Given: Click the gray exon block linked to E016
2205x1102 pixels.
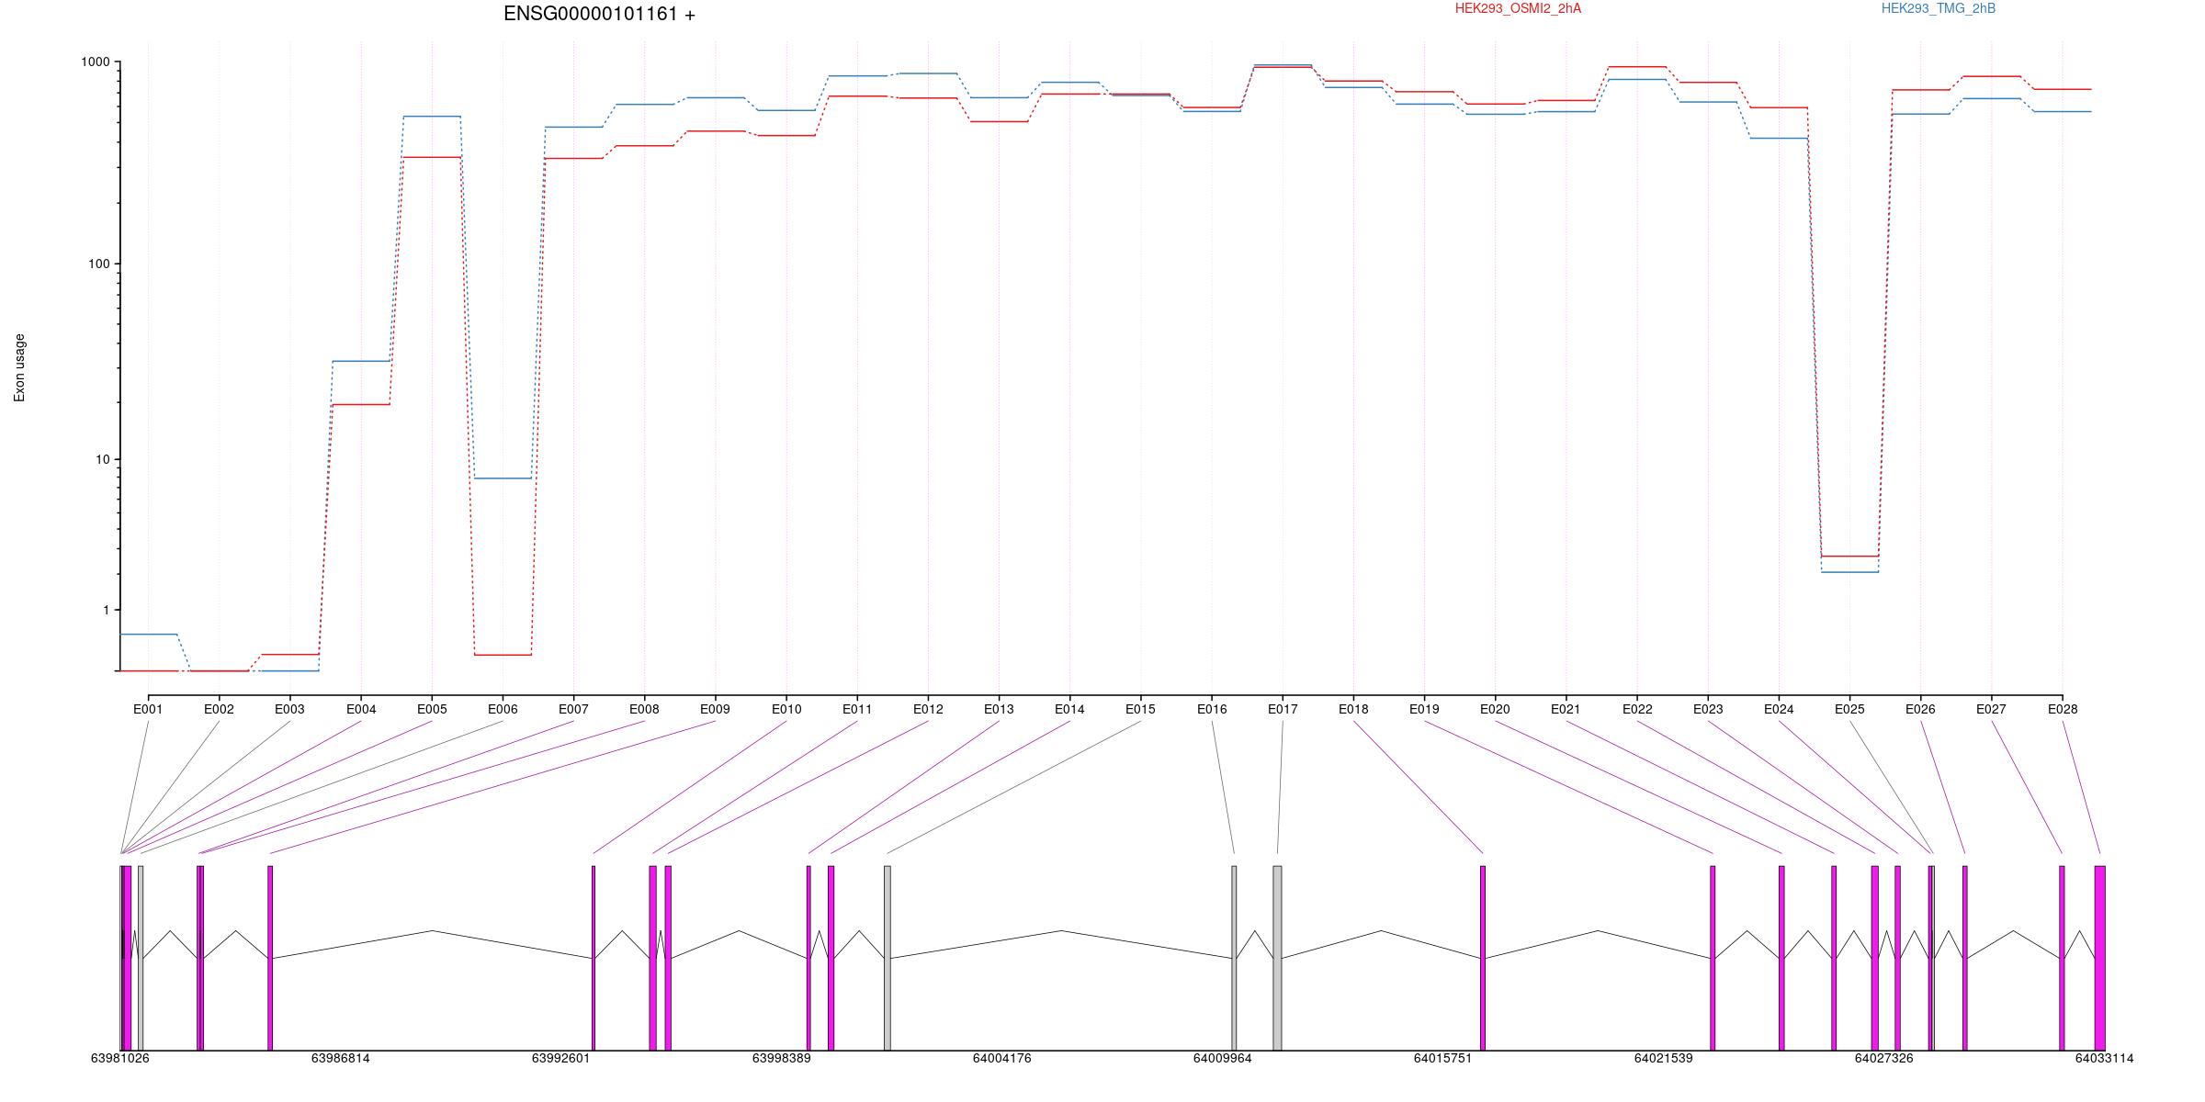Looking at the screenshot, I should [x=1234, y=958].
